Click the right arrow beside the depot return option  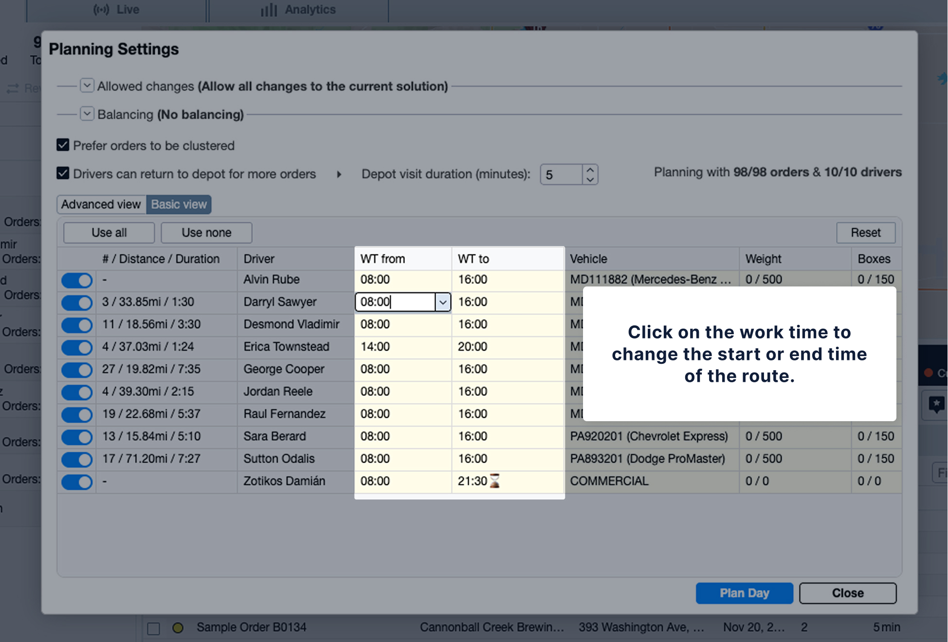(x=339, y=174)
